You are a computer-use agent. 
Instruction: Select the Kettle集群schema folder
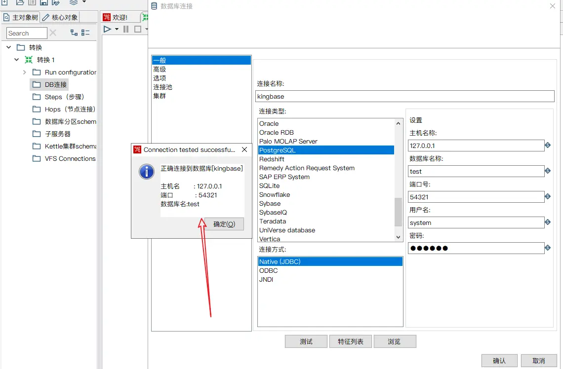(x=64, y=146)
